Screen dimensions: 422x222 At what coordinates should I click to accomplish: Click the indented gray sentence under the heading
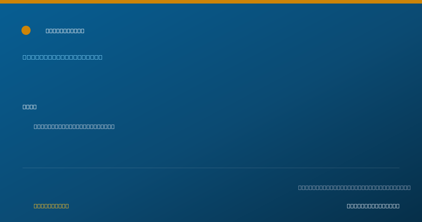74,127
